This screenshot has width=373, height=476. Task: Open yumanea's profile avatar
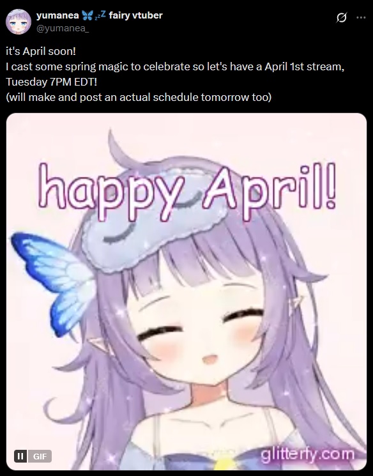click(x=19, y=22)
